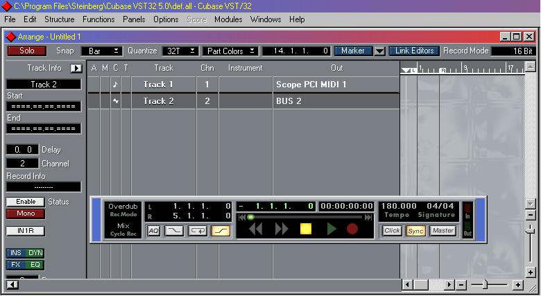Select Track 1 name in track list
Screen dimensions: 541x296
(x=158, y=85)
